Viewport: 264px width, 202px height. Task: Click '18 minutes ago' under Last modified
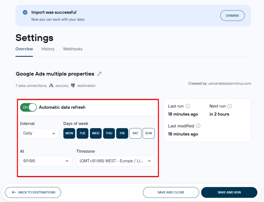pos(183,134)
